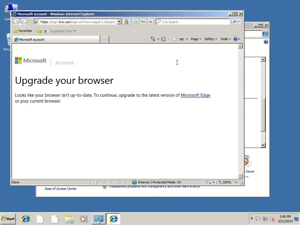Open the Start menu
Screen dimensions: 300x225
(8, 219)
